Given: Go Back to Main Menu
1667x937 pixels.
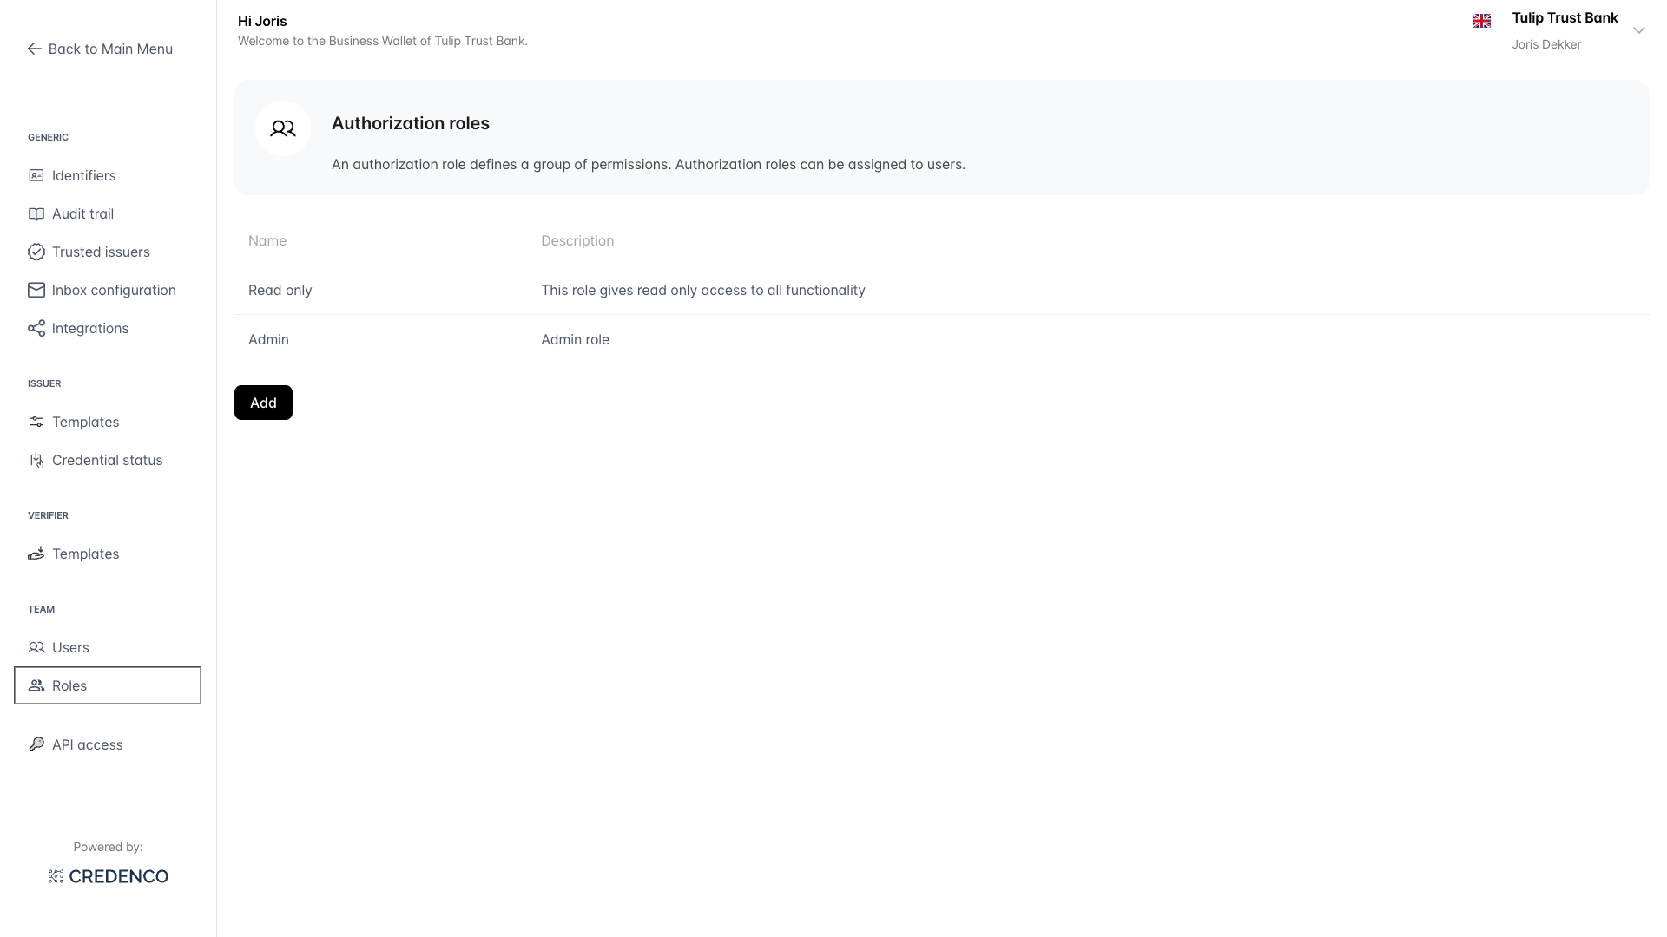Looking at the screenshot, I should (x=100, y=49).
